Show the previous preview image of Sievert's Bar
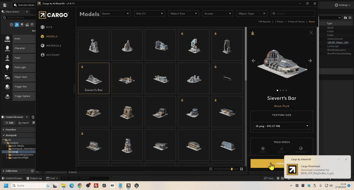 (x=253, y=61)
